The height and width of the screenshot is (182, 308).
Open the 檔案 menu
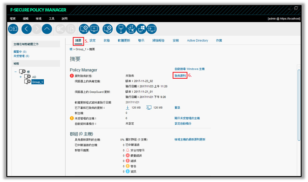[13, 19]
